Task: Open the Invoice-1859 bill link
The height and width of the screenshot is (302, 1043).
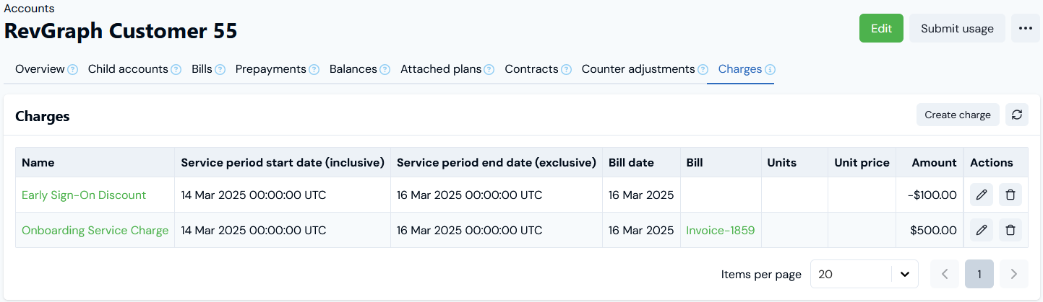Action: click(x=720, y=231)
